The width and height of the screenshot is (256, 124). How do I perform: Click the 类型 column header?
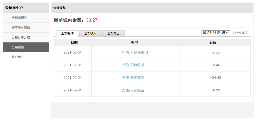click(x=134, y=43)
